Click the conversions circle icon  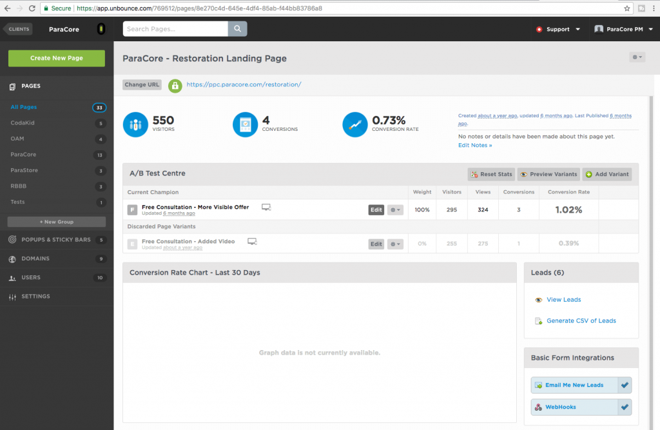click(245, 124)
